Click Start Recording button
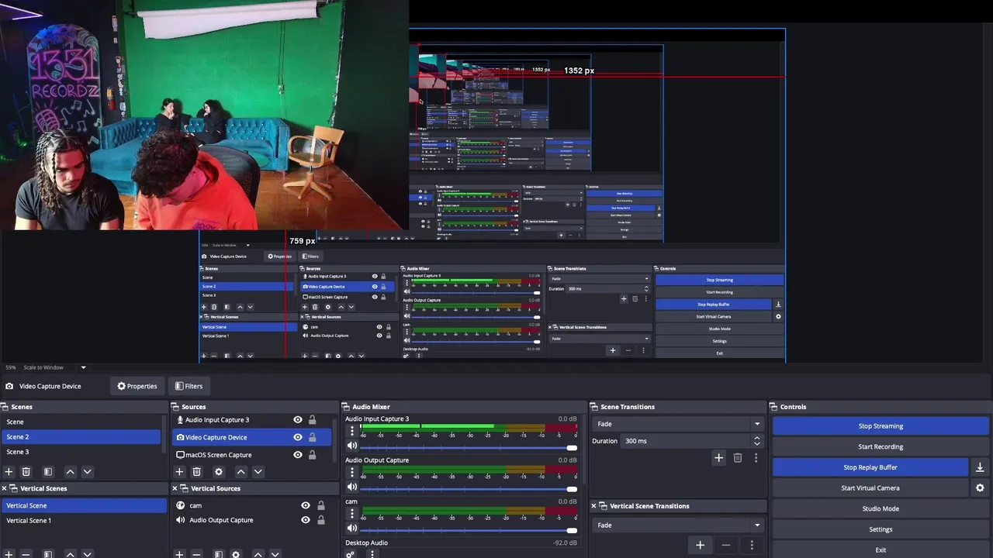993x558 pixels. (881, 446)
